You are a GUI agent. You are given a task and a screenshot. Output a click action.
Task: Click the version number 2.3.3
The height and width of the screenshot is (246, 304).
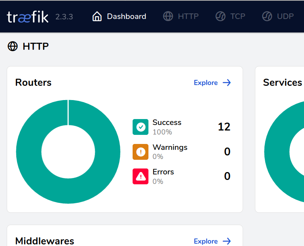point(64,17)
